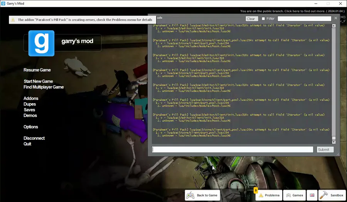Click the warning triangle icon on Problems button

click(261, 195)
